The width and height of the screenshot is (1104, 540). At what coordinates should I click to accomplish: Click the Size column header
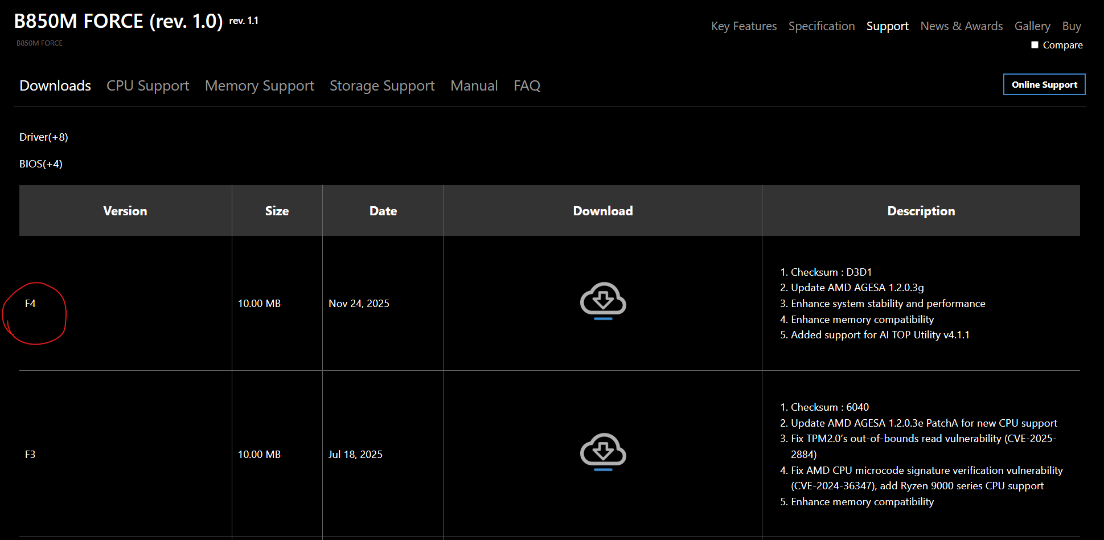pos(277,211)
